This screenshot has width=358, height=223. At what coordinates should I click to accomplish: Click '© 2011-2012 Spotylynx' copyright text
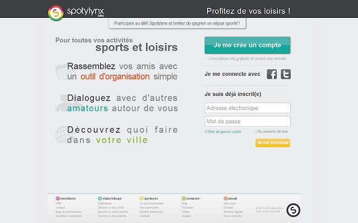(270, 208)
